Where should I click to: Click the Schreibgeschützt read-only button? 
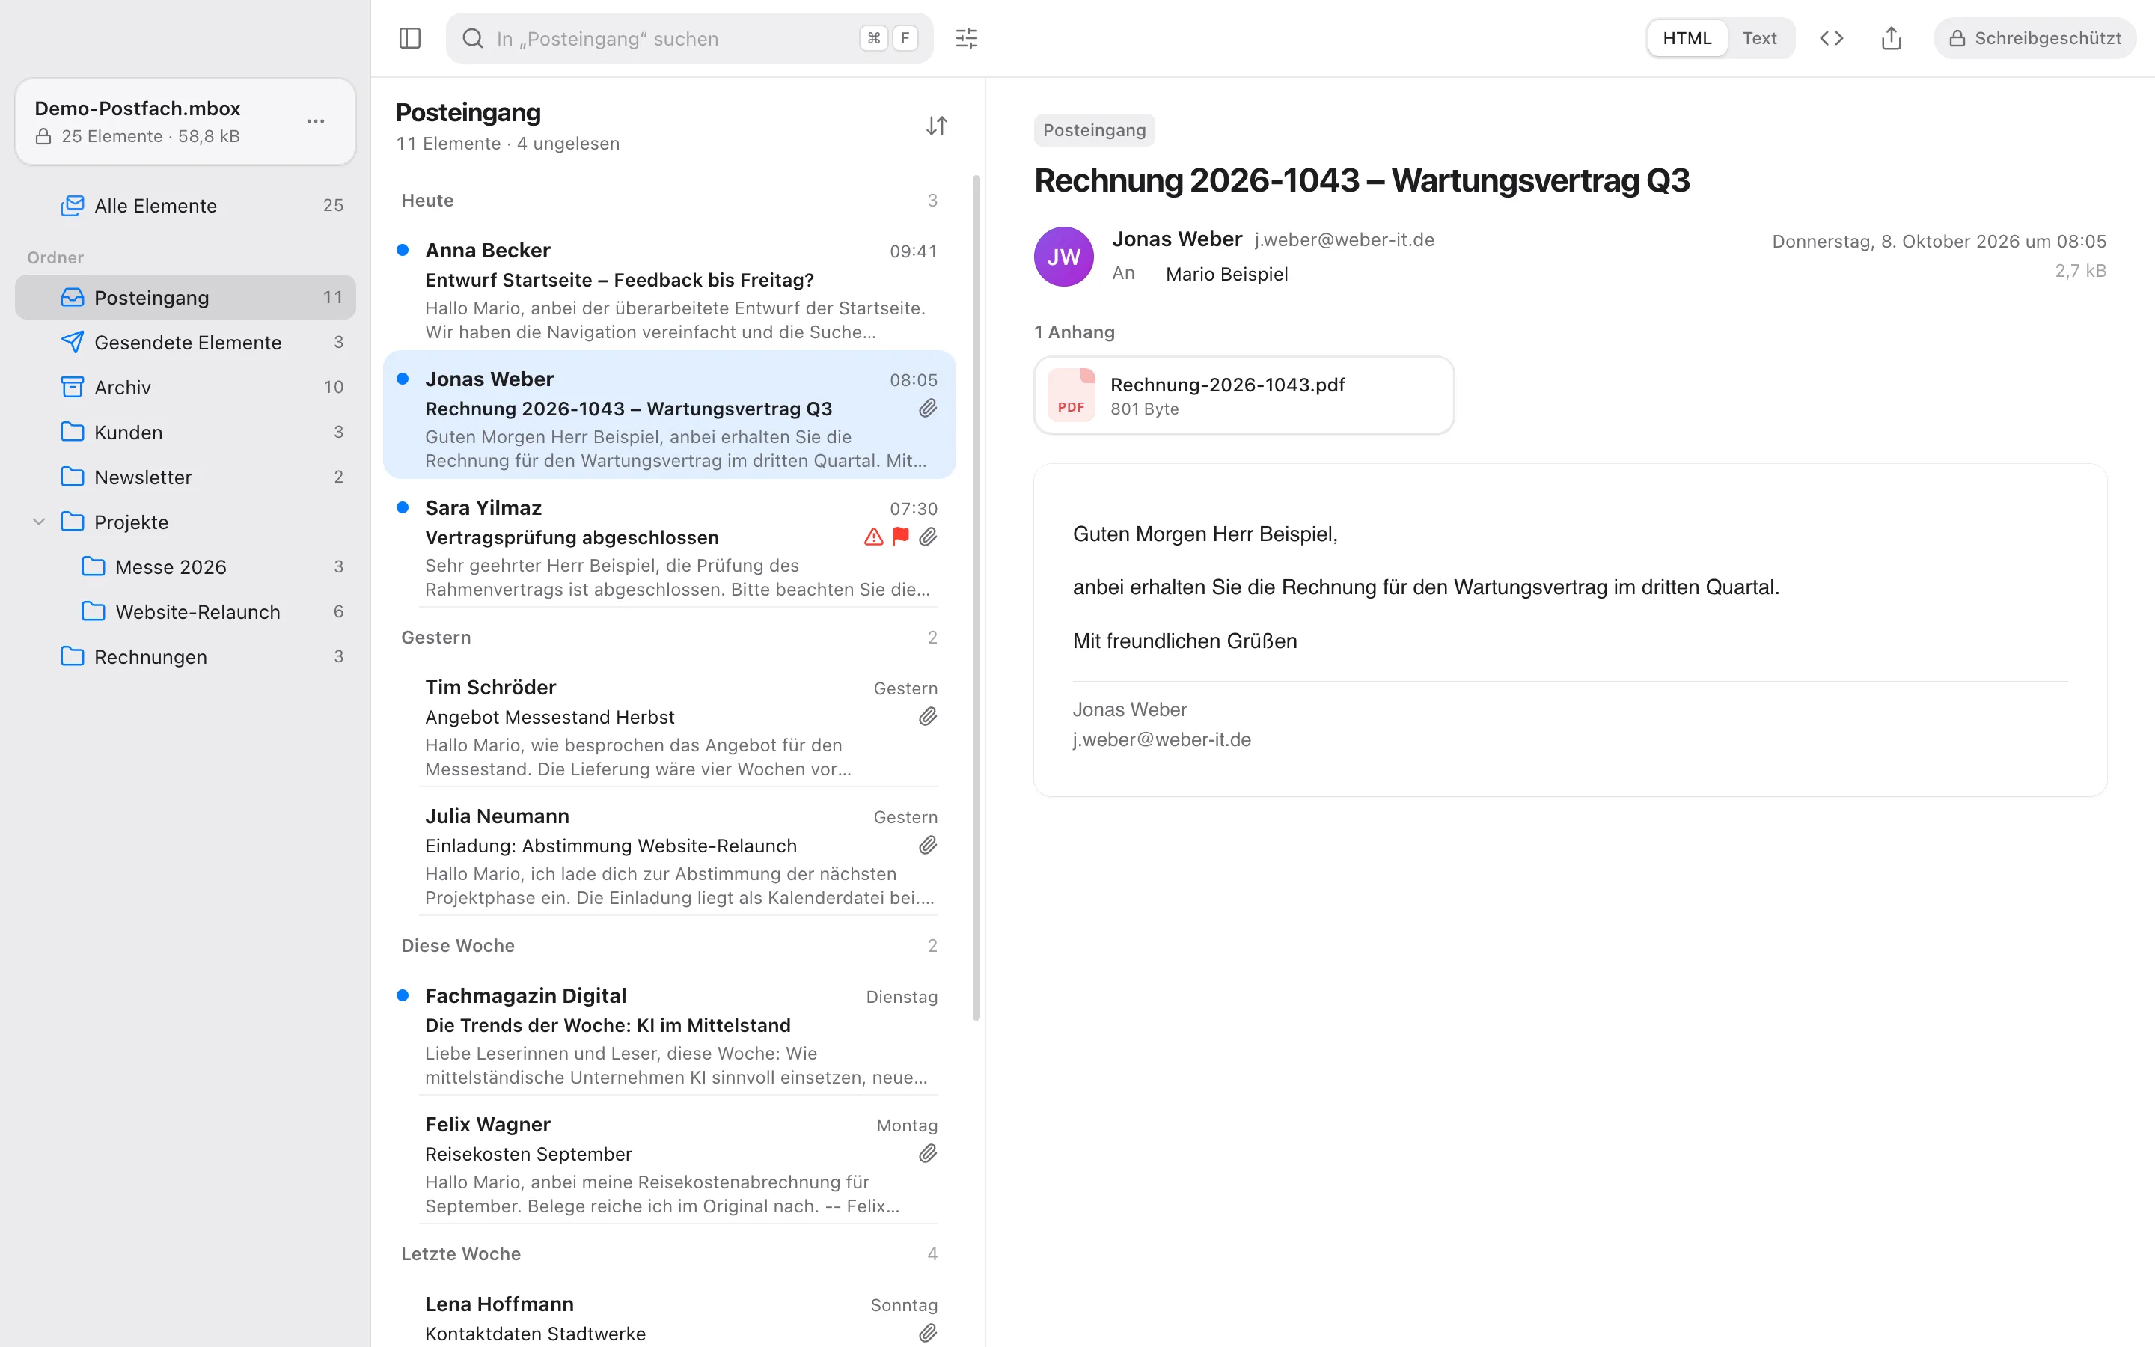2035,38
